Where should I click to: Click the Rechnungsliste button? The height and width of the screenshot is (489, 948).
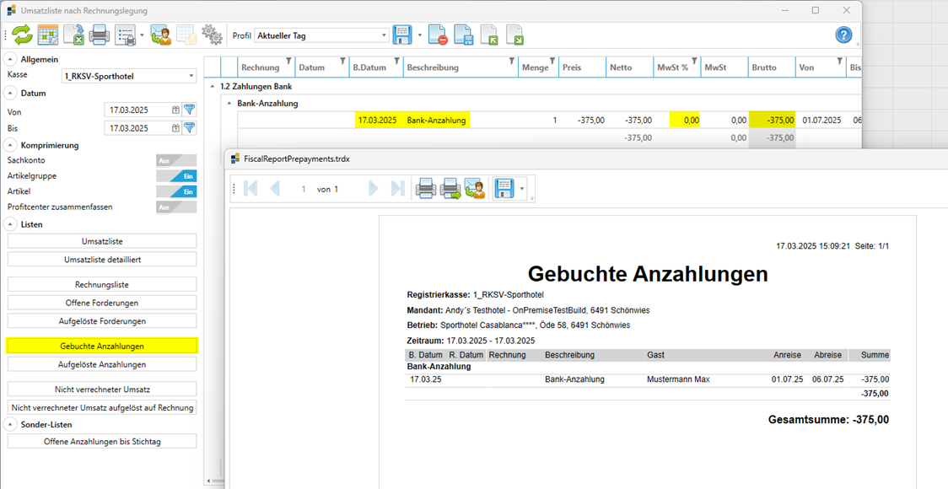(101, 284)
